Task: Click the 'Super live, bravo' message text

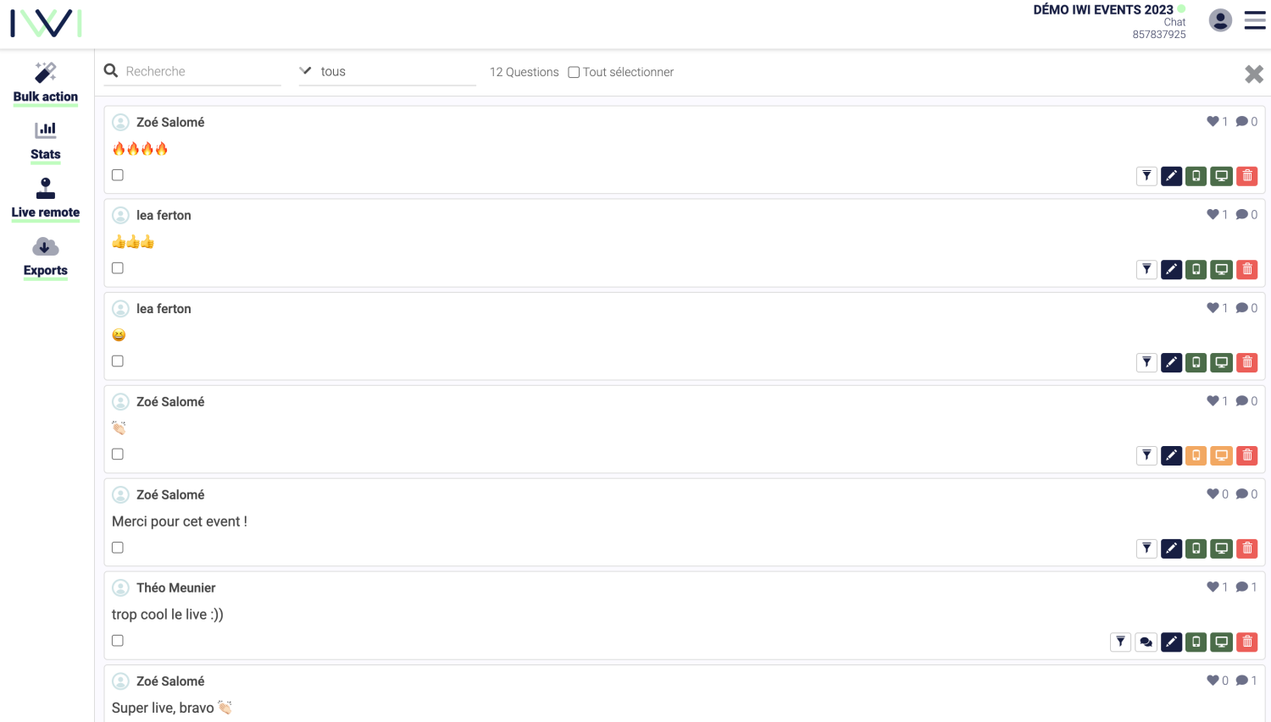Action: pyautogui.click(x=171, y=708)
